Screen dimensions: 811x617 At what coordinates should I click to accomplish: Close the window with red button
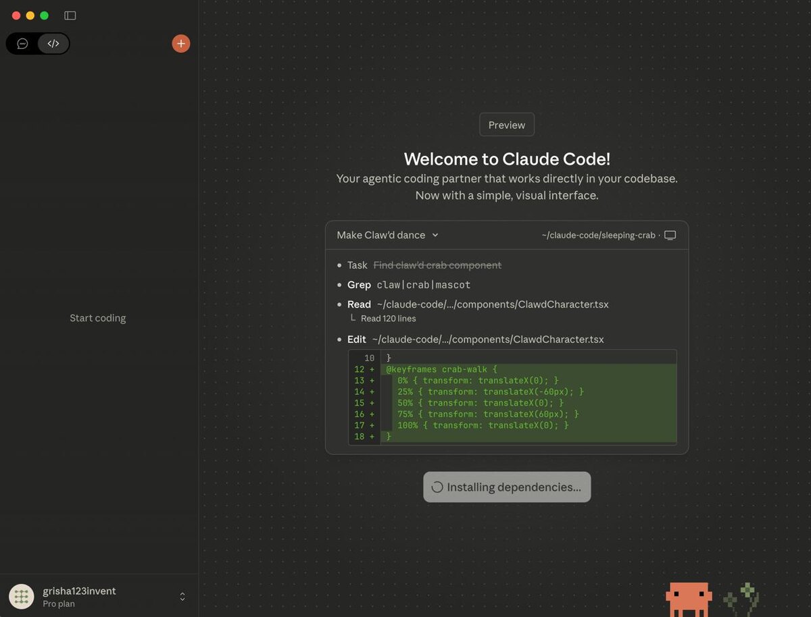pos(16,16)
